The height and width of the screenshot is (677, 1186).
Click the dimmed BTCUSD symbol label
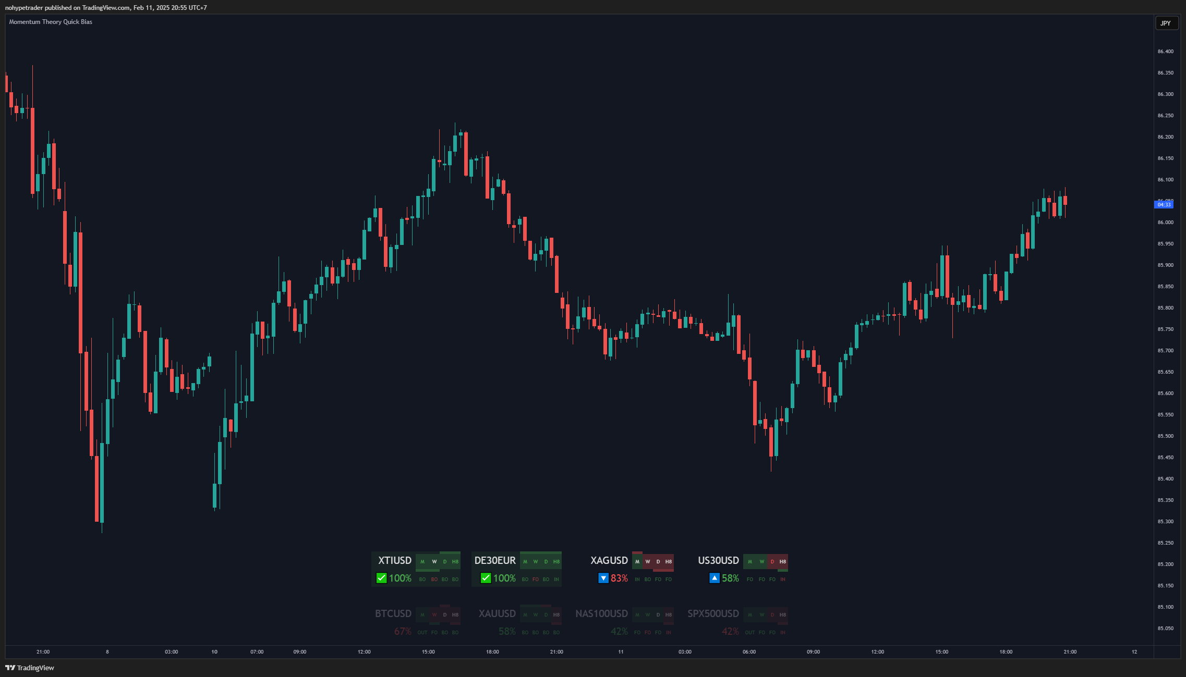click(x=393, y=613)
